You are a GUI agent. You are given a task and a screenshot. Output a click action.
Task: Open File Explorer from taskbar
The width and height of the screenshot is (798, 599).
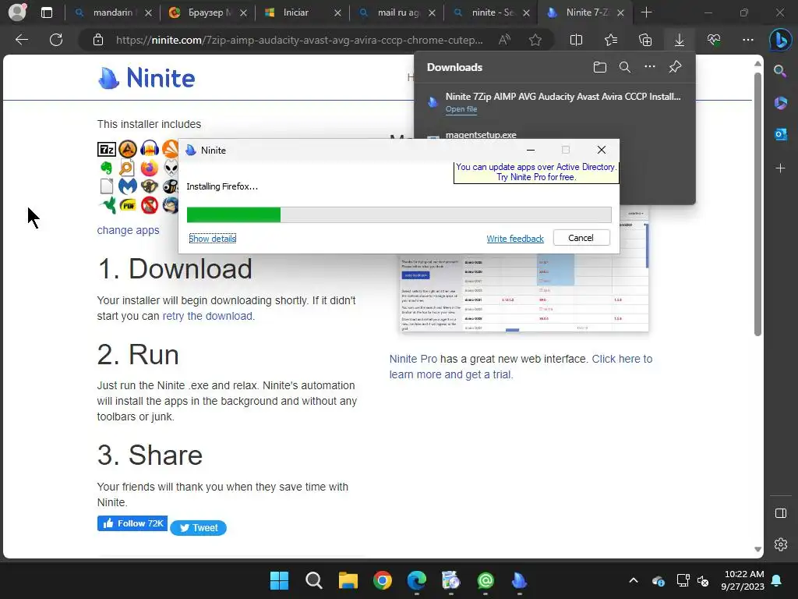(x=348, y=580)
